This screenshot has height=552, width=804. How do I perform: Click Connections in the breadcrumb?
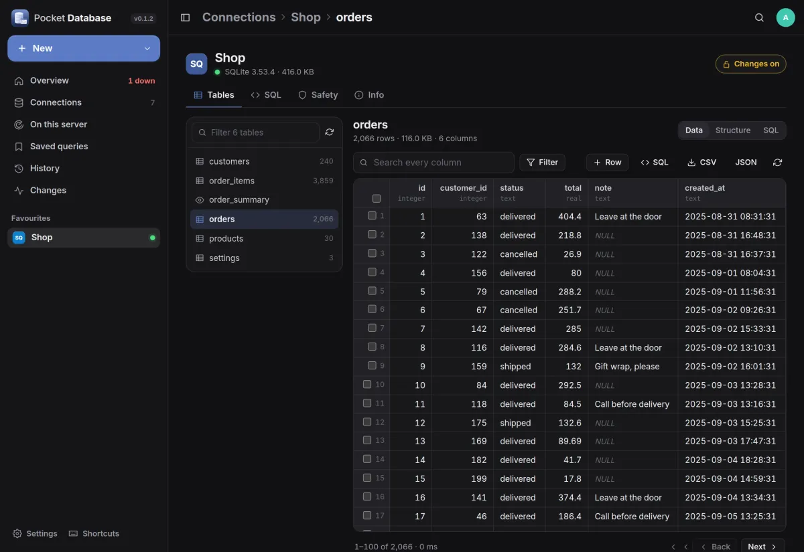pos(239,17)
